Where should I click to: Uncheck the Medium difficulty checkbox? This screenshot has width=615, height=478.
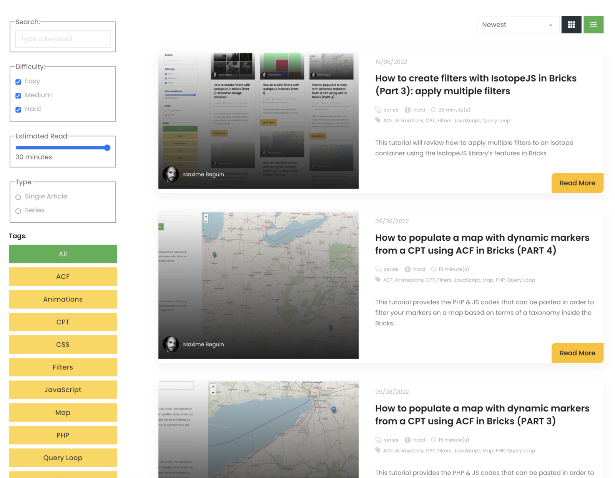click(x=18, y=95)
